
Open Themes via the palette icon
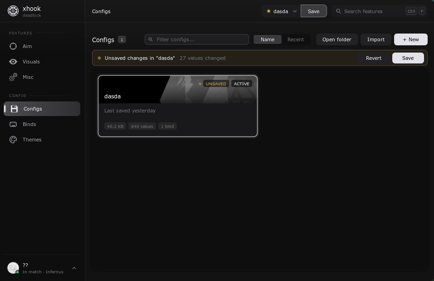tap(13, 140)
